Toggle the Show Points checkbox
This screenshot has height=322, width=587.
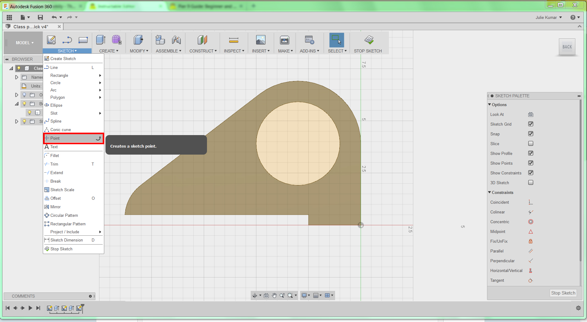coord(531,163)
